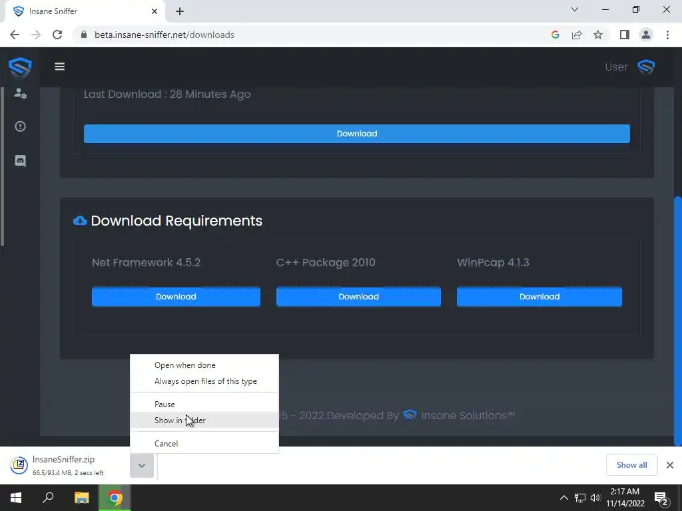Click Net Framework 4.5.2 label
The height and width of the screenshot is (511, 682).
(x=146, y=262)
